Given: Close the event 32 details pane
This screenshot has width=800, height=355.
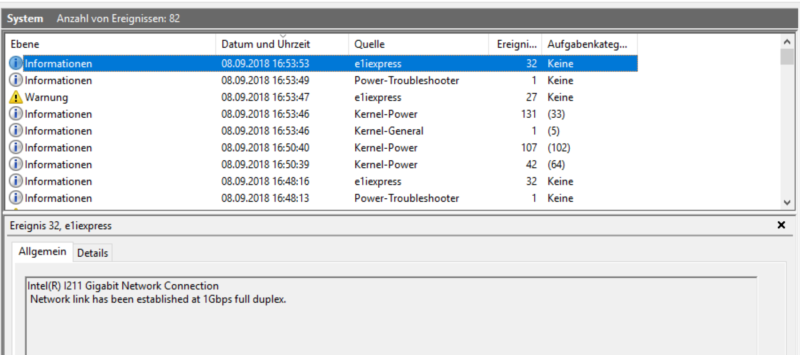Looking at the screenshot, I should tap(781, 225).
